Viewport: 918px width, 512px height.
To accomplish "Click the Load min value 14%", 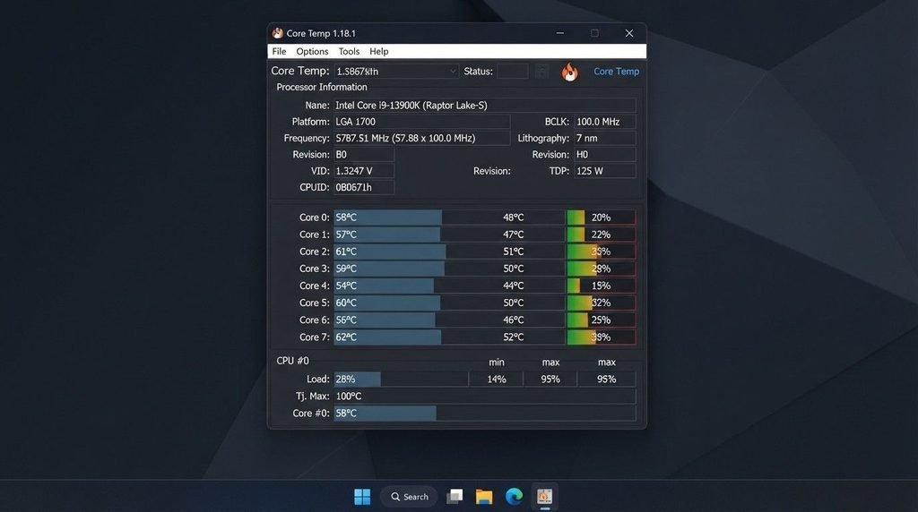I will point(497,380).
